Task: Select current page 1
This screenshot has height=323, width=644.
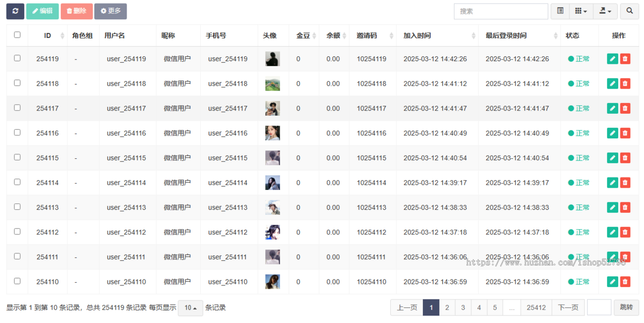Action: point(431,307)
